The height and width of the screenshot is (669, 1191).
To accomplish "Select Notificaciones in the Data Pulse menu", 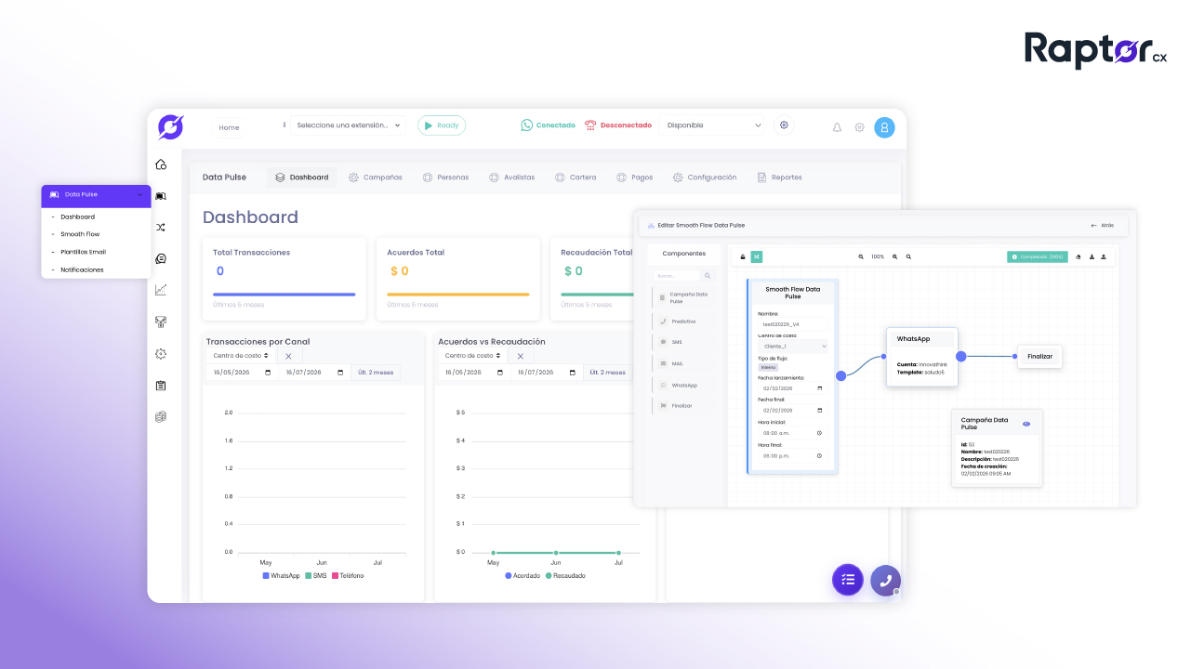I will (x=83, y=269).
